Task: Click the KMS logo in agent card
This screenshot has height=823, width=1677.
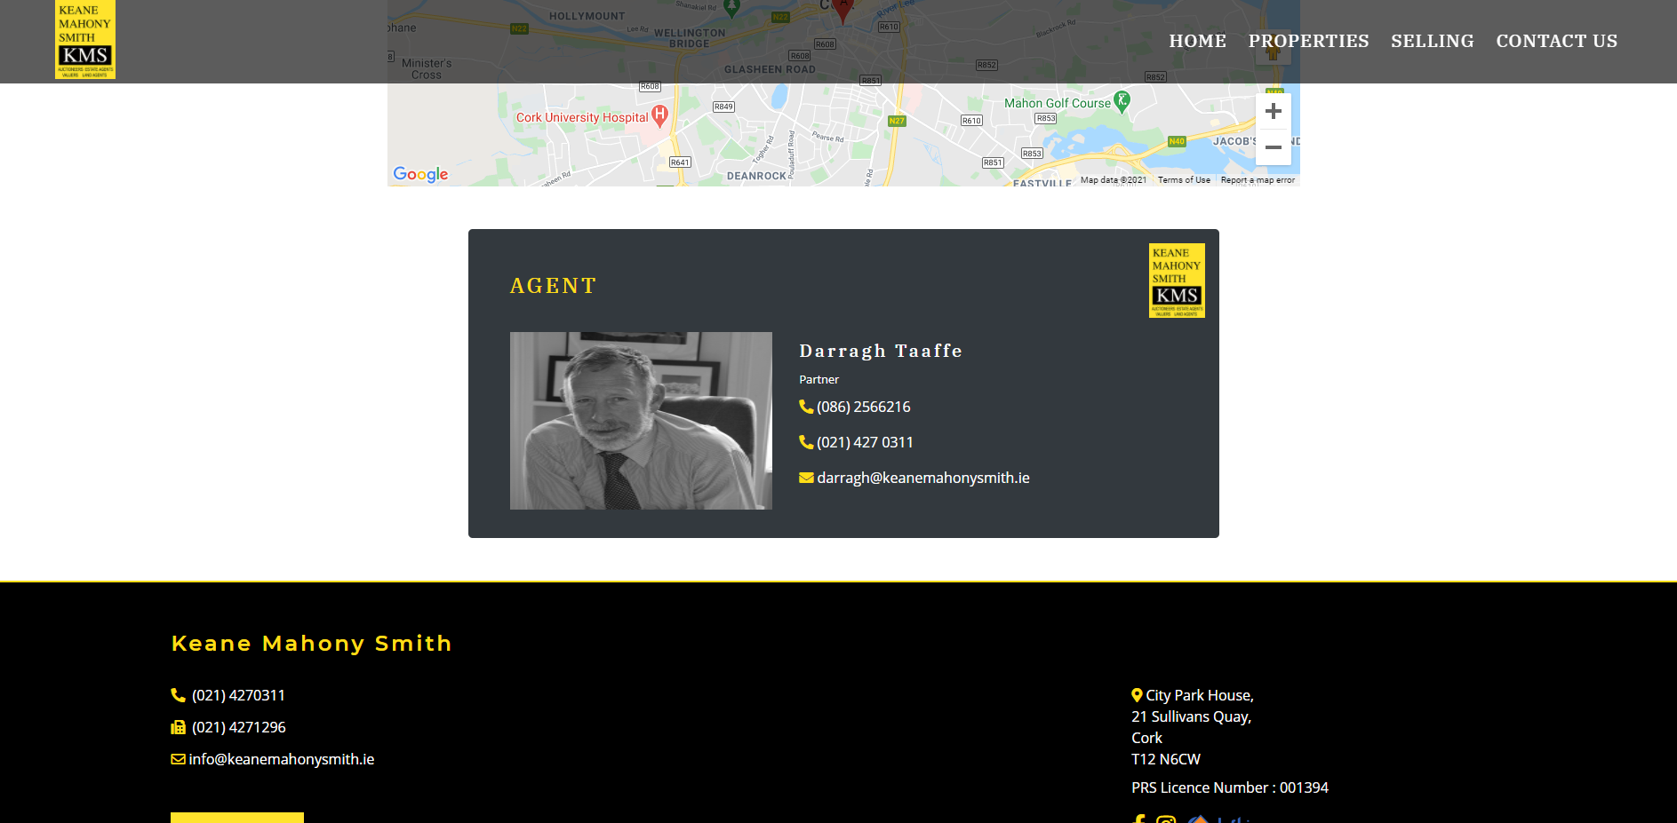Action: [1177, 281]
